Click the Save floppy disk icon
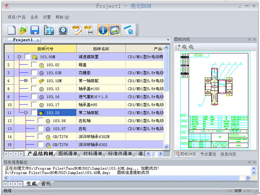The image size is (260, 195). tap(35, 30)
